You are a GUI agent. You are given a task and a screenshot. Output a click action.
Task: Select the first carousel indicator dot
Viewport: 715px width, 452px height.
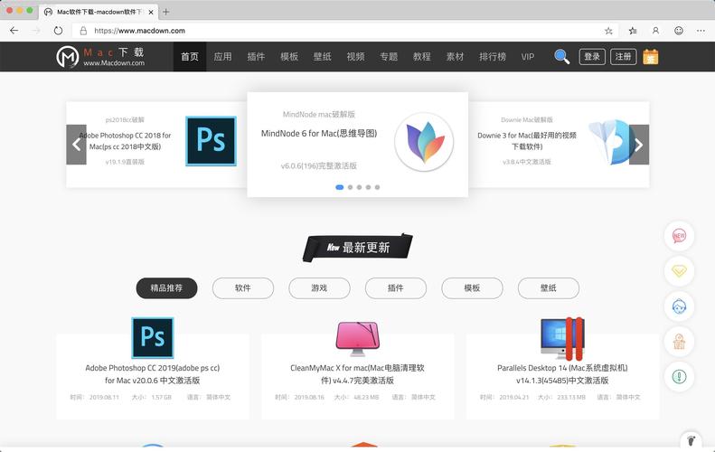point(339,187)
